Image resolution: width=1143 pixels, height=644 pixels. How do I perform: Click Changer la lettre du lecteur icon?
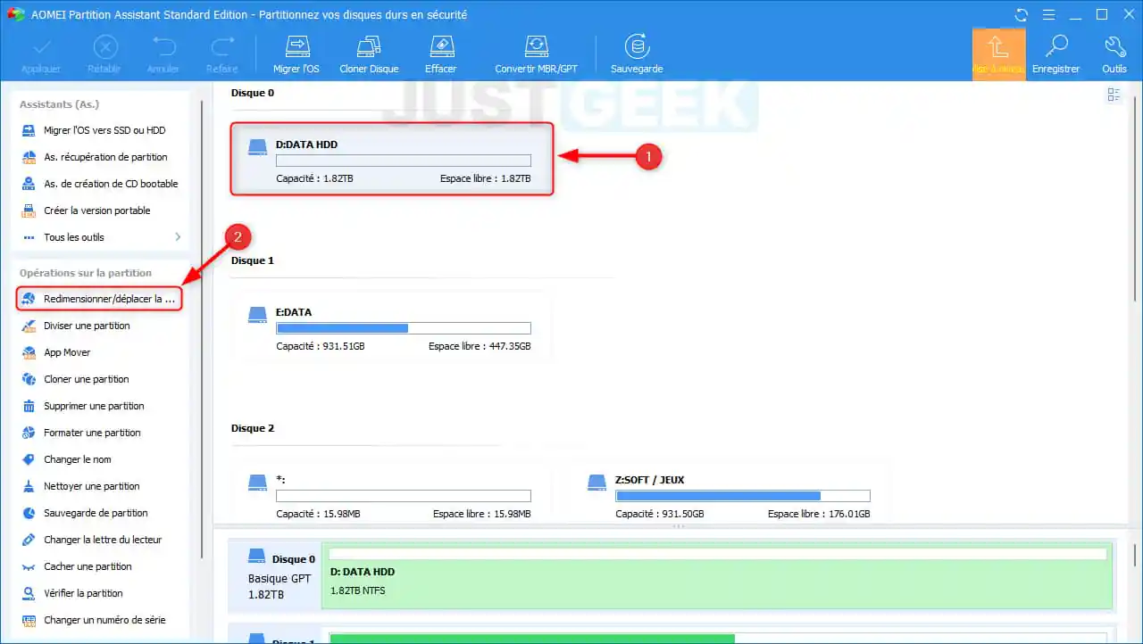(x=29, y=540)
